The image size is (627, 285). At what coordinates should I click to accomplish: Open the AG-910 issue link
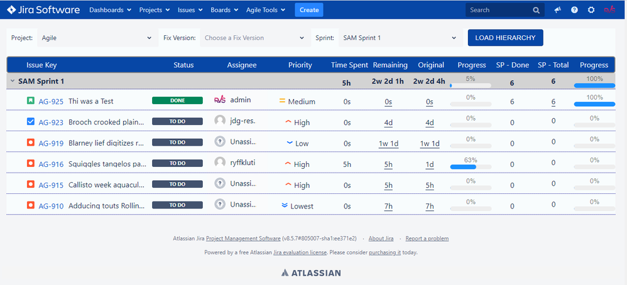click(51, 206)
